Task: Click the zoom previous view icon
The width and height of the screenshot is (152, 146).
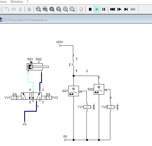Action: point(45,9)
